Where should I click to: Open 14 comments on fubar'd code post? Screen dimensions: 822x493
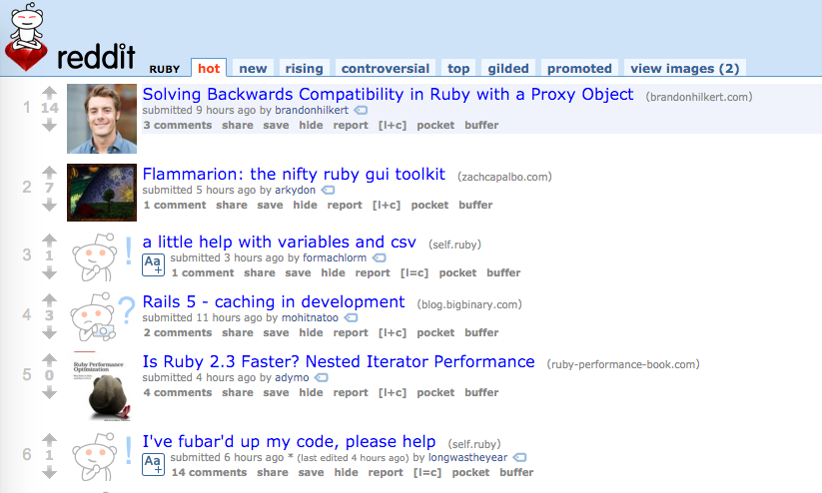coord(209,473)
